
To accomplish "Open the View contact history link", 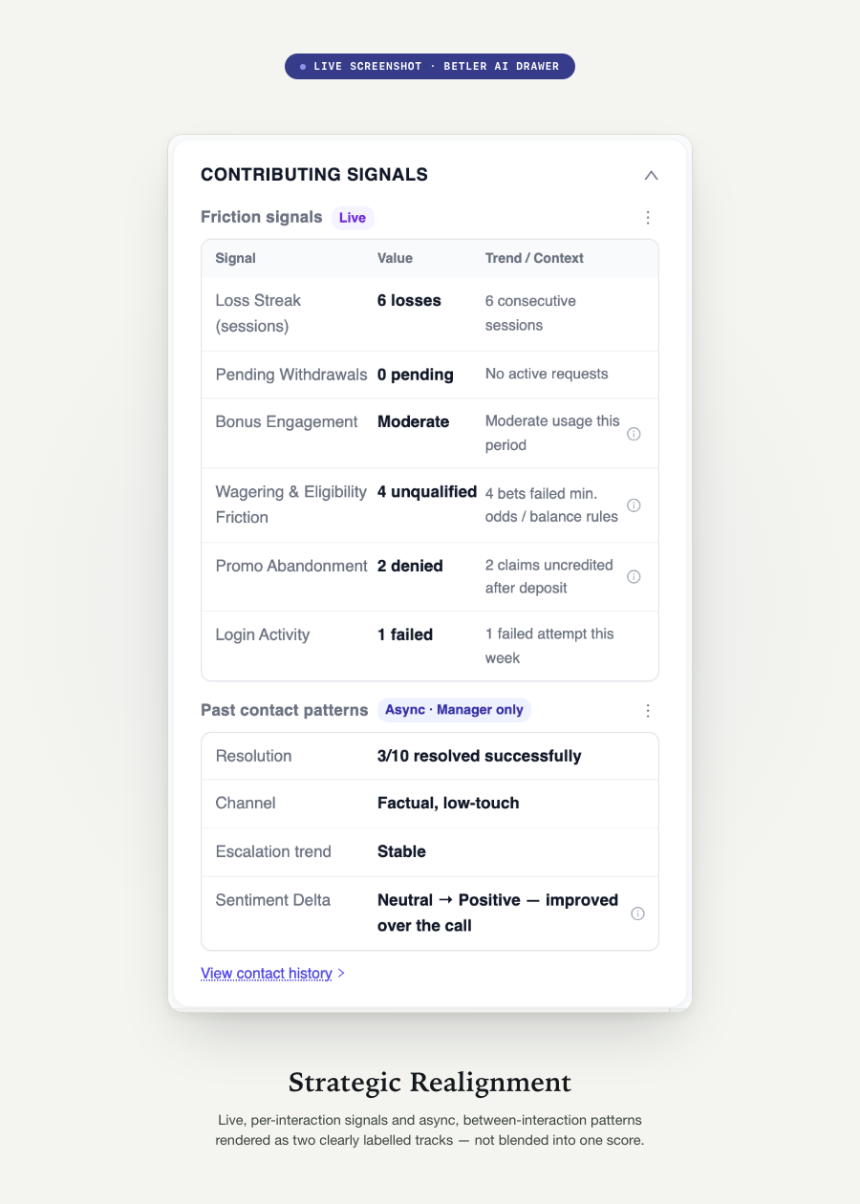I will 267,974.
